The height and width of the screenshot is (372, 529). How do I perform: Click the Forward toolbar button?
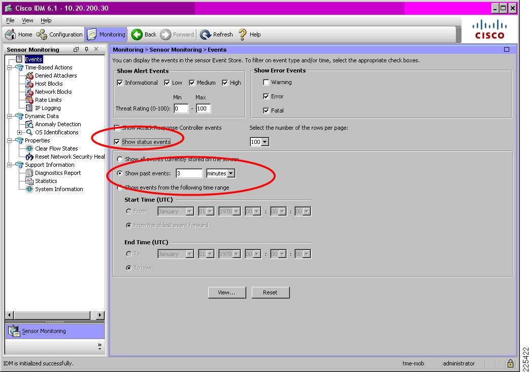(x=177, y=34)
